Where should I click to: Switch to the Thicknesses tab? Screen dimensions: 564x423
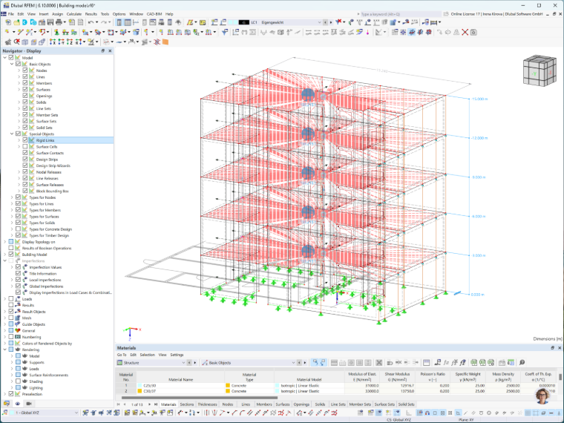pos(207,404)
